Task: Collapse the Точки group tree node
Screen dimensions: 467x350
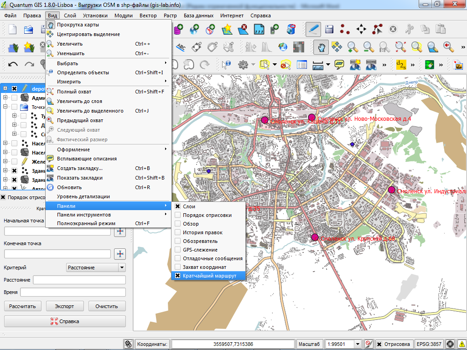Action: 5,107
